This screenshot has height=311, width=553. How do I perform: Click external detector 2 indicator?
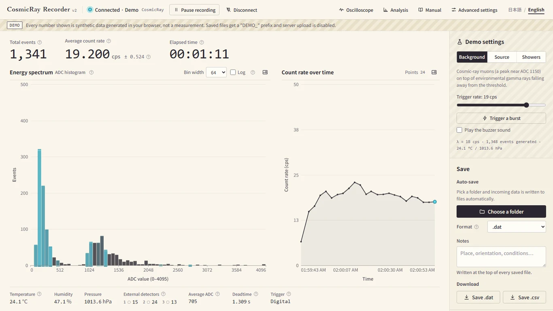(149, 302)
